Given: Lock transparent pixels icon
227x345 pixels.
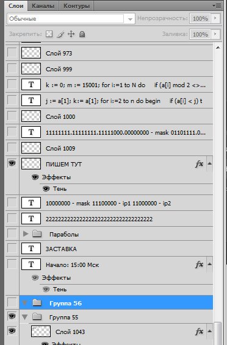Looking at the screenshot, I should [x=49, y=34].
